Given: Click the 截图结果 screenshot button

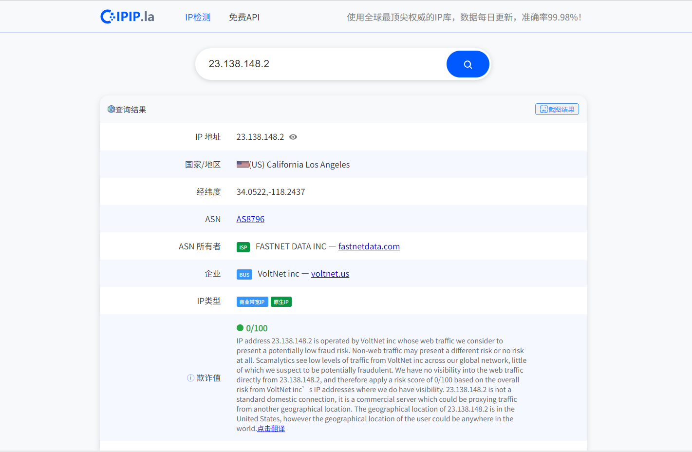Looking at the screenshot, I should tap(557, 110).
